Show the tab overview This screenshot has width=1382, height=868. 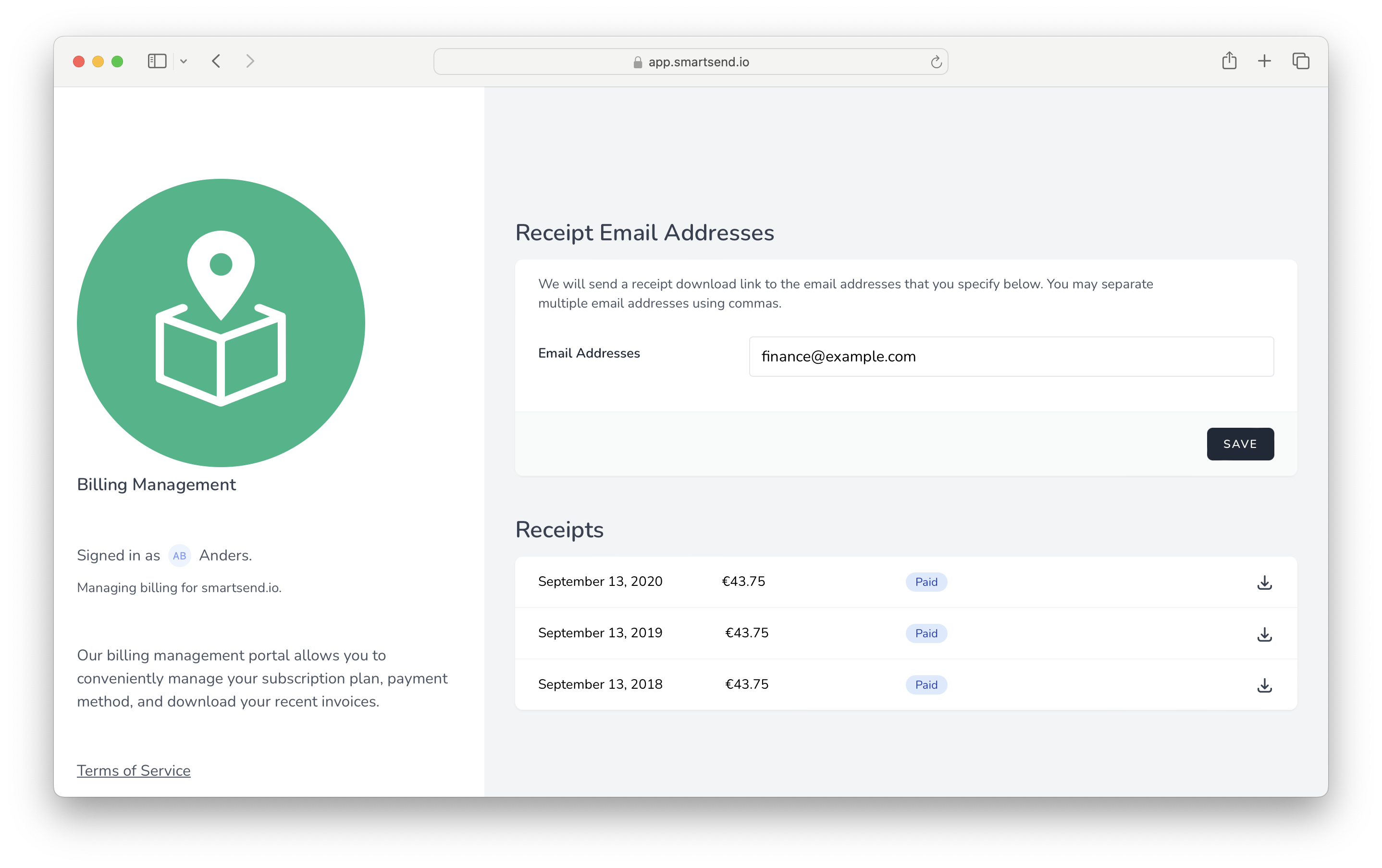coord(1300,61)
